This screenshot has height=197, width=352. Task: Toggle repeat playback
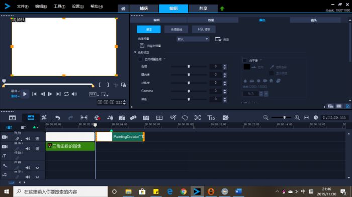click(x=66, y=94)
